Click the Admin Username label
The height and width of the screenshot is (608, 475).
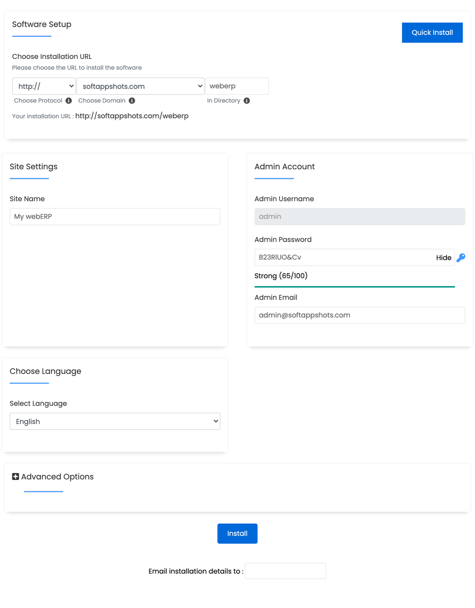point(284,199)
